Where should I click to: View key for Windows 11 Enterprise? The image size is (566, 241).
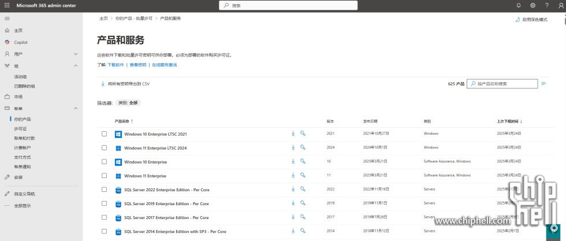(303, 175)
